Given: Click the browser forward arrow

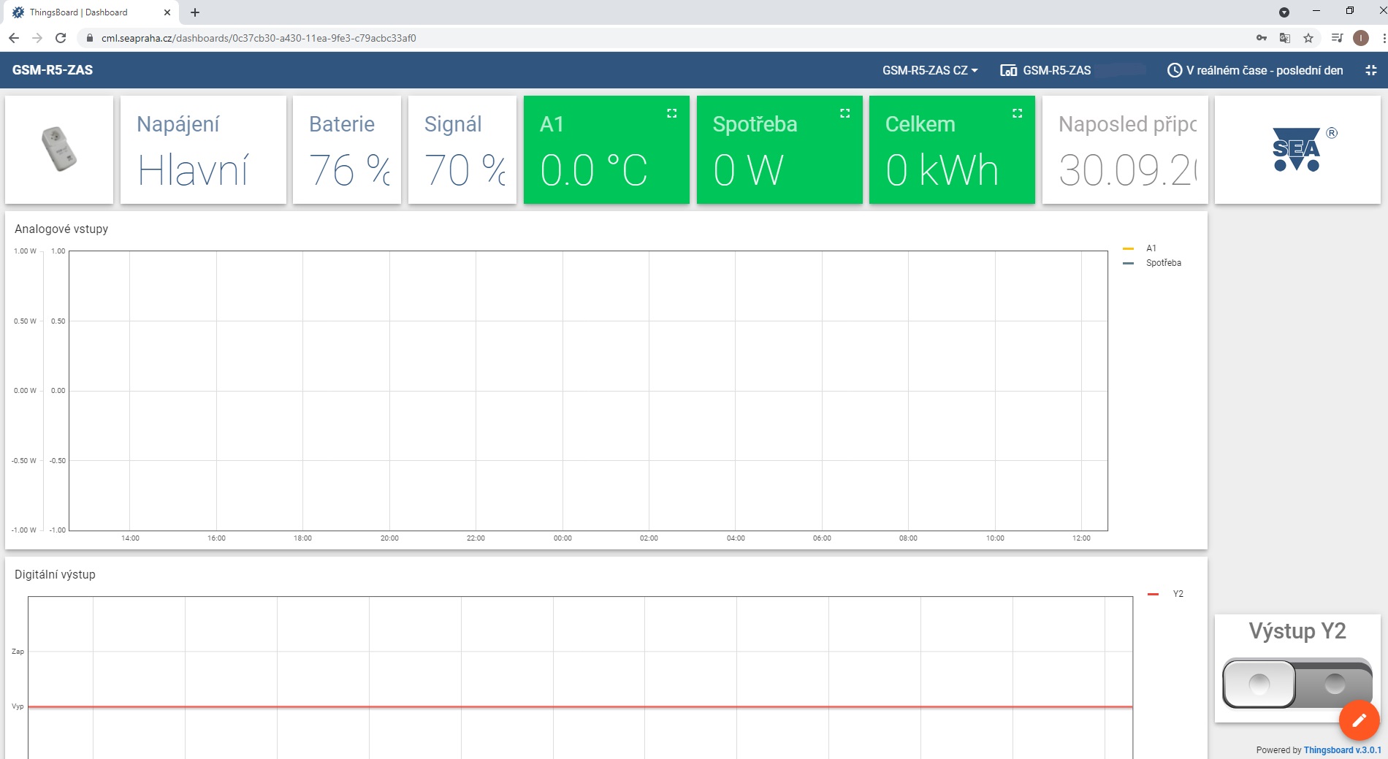Looking at the screenshot, I should 37,38.
